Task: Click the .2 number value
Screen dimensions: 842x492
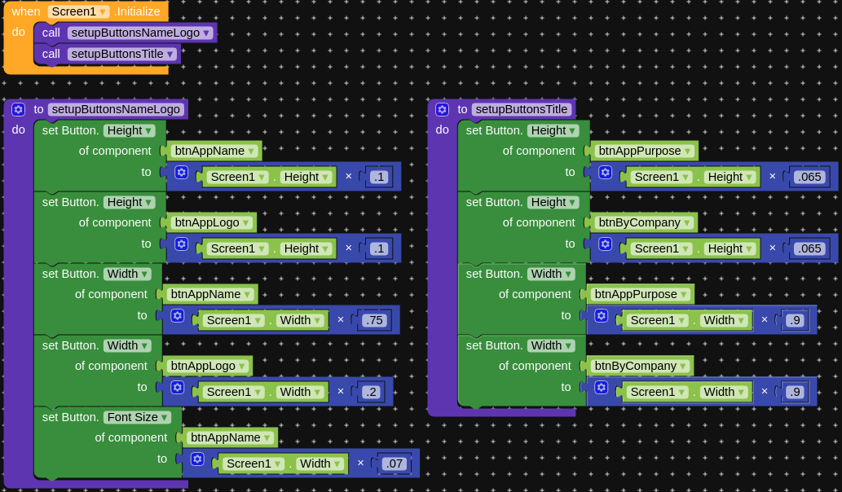Action: tap(372, 392)
